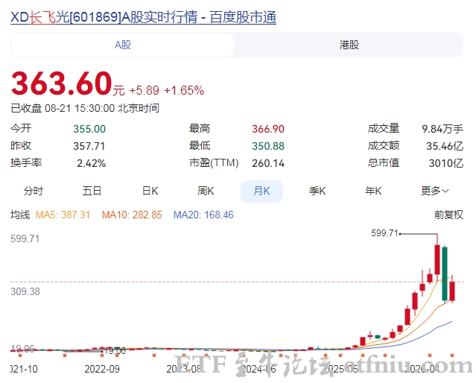Click the 总市值 value 3010亿
This screenshot has width=476, height=383.
[445, 163]
